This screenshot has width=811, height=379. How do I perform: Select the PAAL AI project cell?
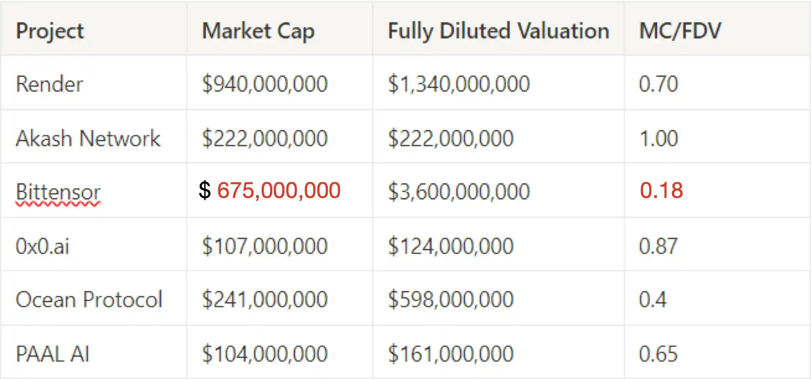pyautogui.click(x=53, y=354)
